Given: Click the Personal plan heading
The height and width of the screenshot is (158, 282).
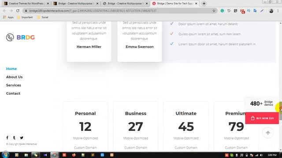Looking at the screenshot, I should tap(85, 113).
